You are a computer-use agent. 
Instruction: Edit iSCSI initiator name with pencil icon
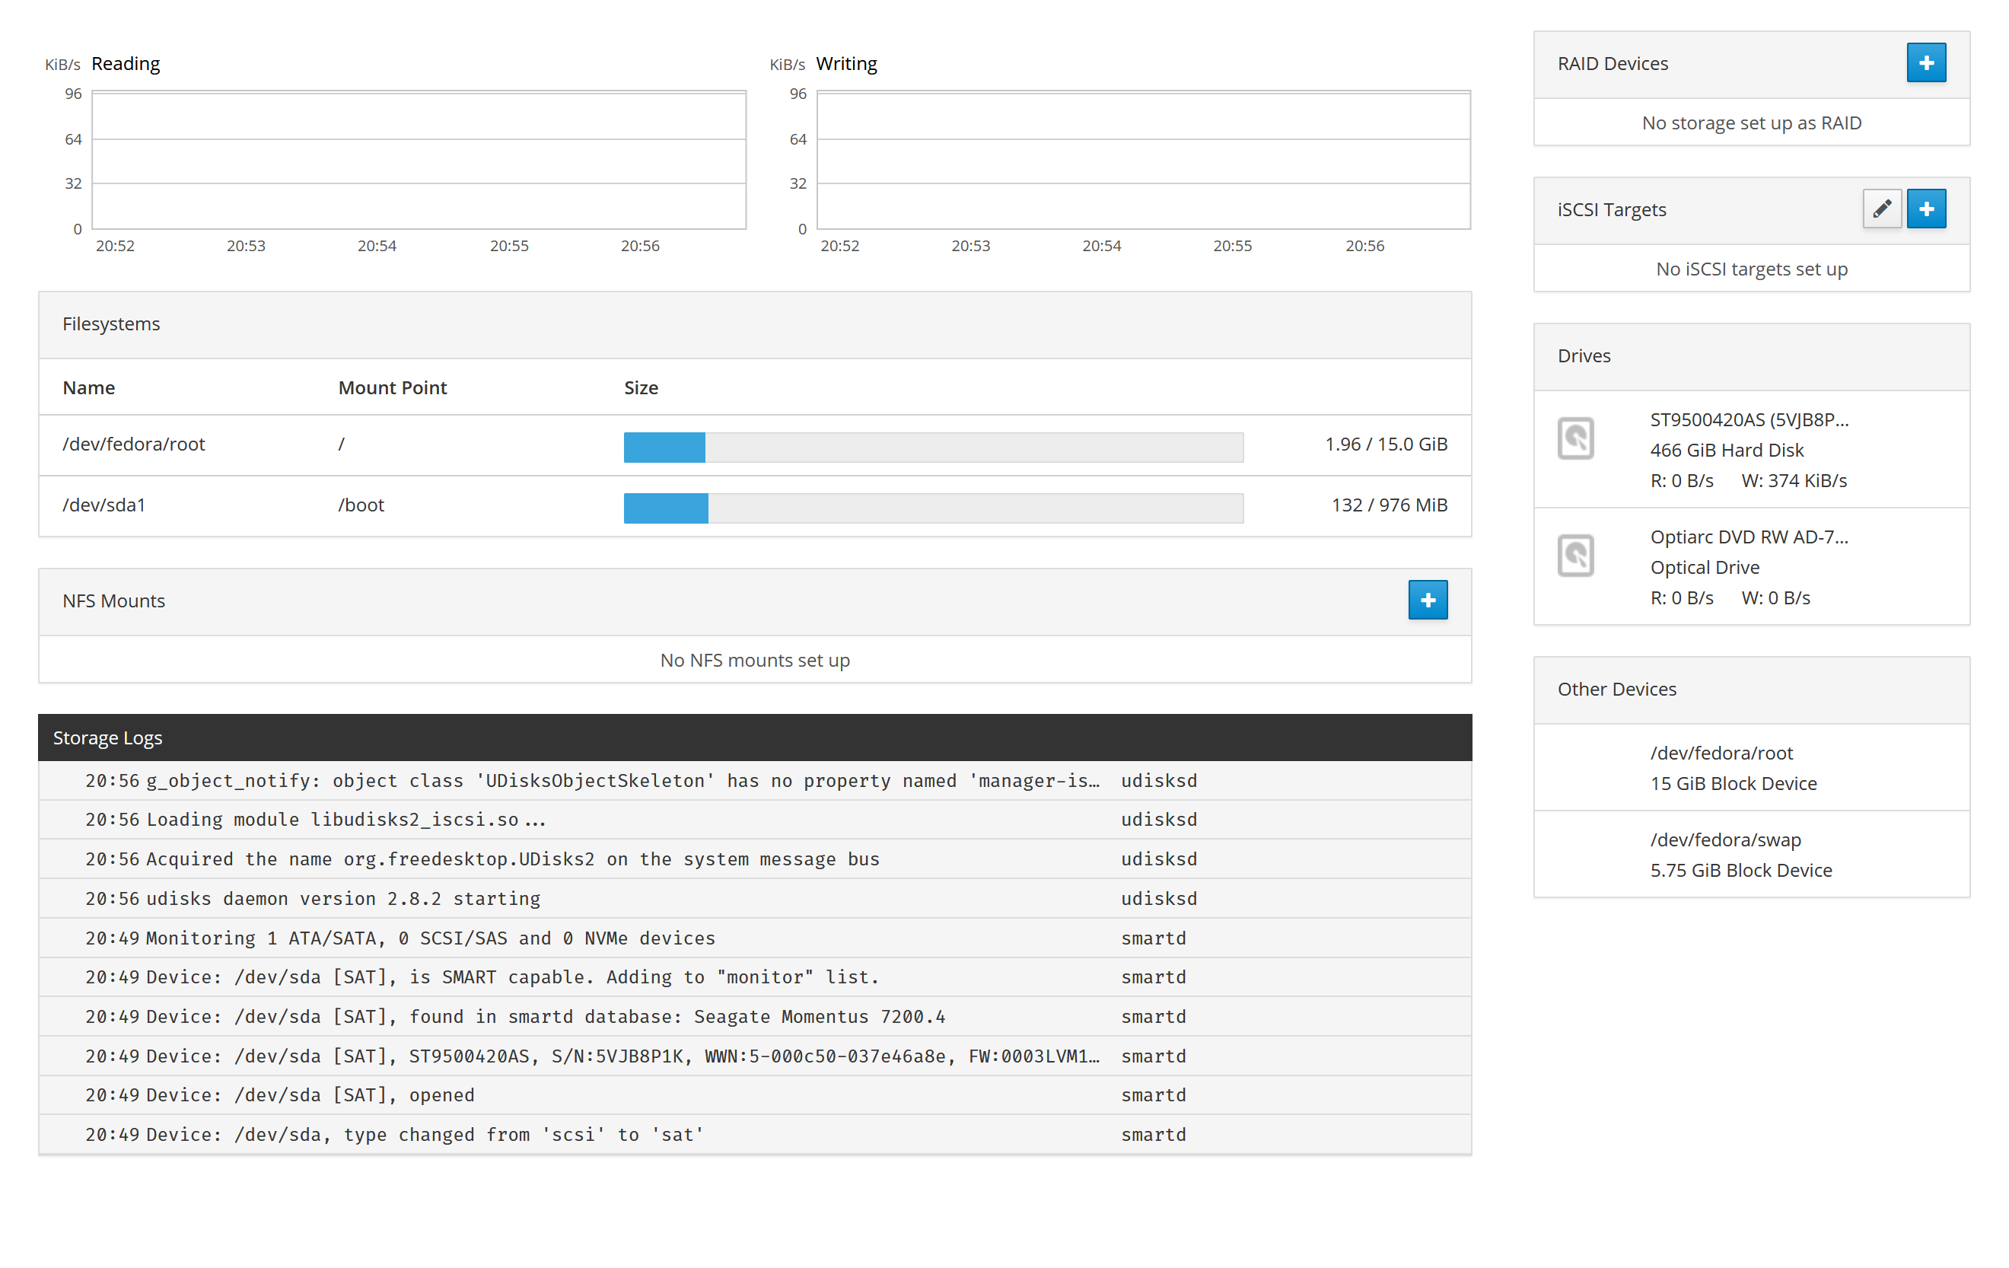point(1880,209)
